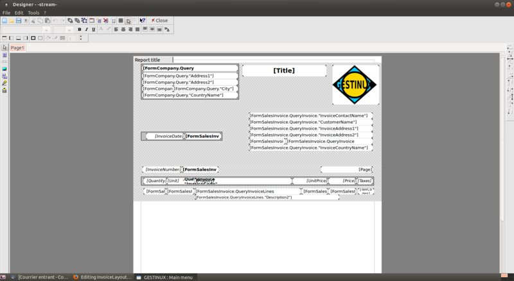This screenshot has height=281, width=514.
Task: Toggle italic formatting
Action: [x=87, y=30]
